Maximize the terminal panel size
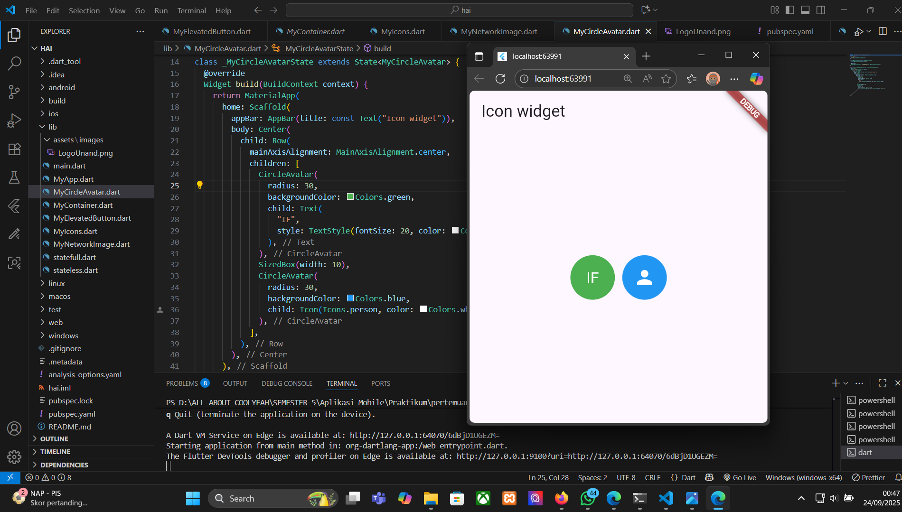The height and width of the screenshot is (512, 902). coord(883,383)
